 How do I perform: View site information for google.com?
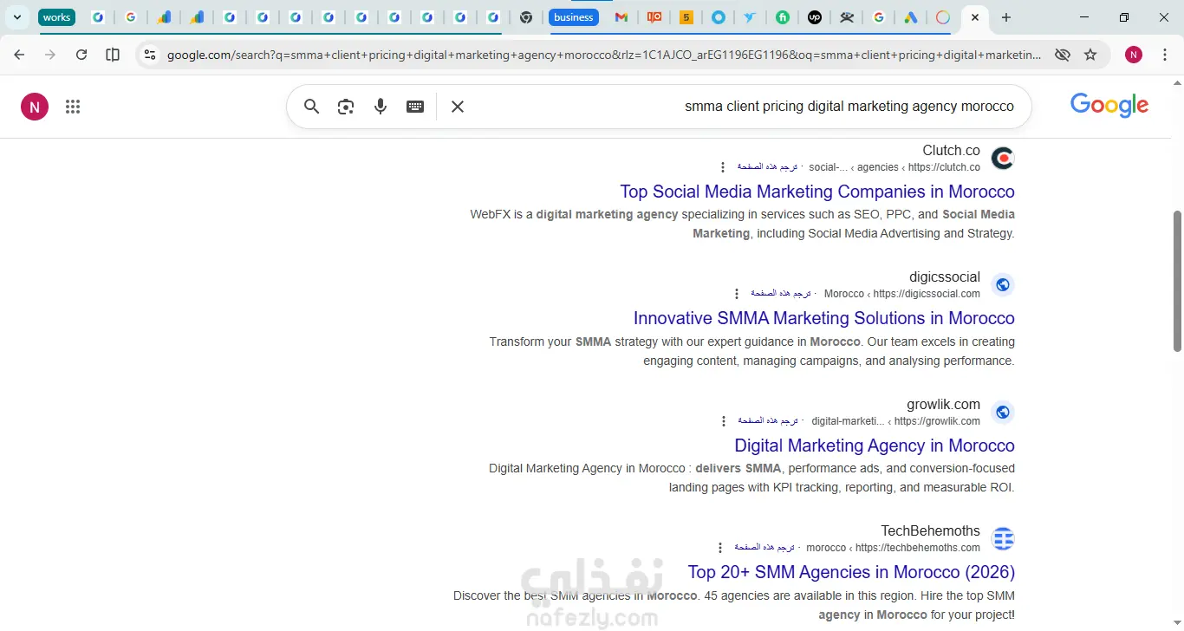click(150, 55)
